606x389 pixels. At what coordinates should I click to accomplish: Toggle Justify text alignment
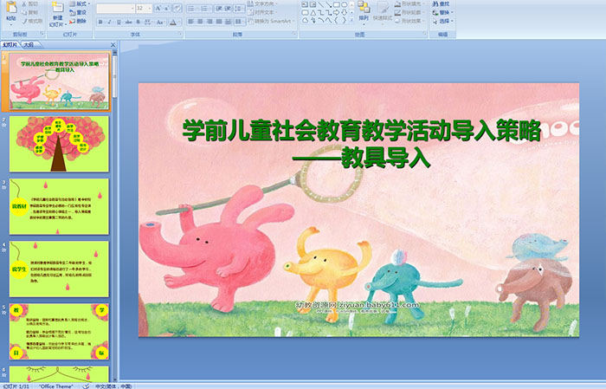pos(219,22)
